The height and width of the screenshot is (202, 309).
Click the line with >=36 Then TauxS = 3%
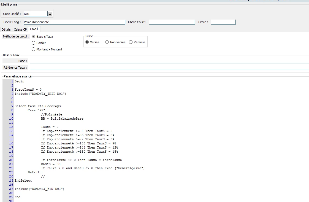78,135
